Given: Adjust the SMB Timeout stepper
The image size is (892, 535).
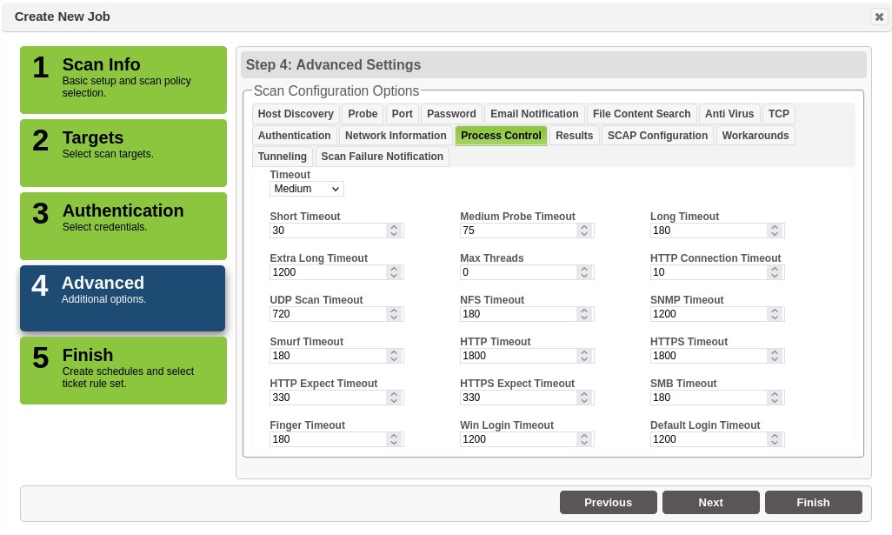Looking at the screenshot, I should pyautogui.click(x=775, y=398).
